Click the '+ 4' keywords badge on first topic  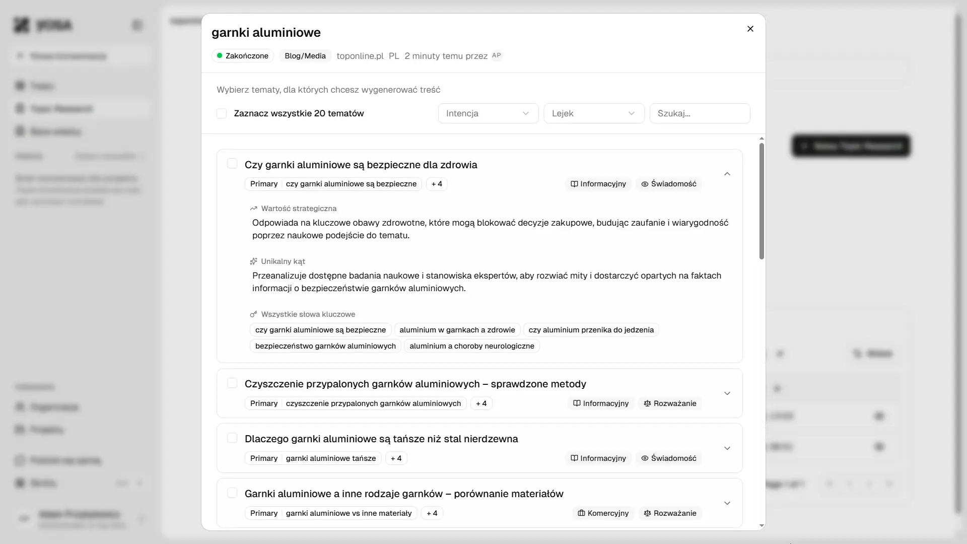coord(437,184)
